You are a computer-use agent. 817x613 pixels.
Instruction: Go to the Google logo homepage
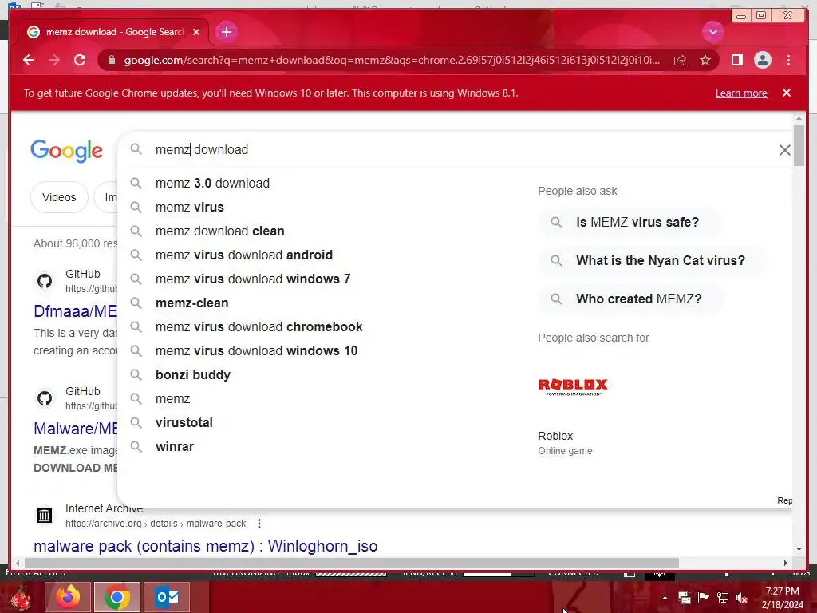tap(67, 151)
